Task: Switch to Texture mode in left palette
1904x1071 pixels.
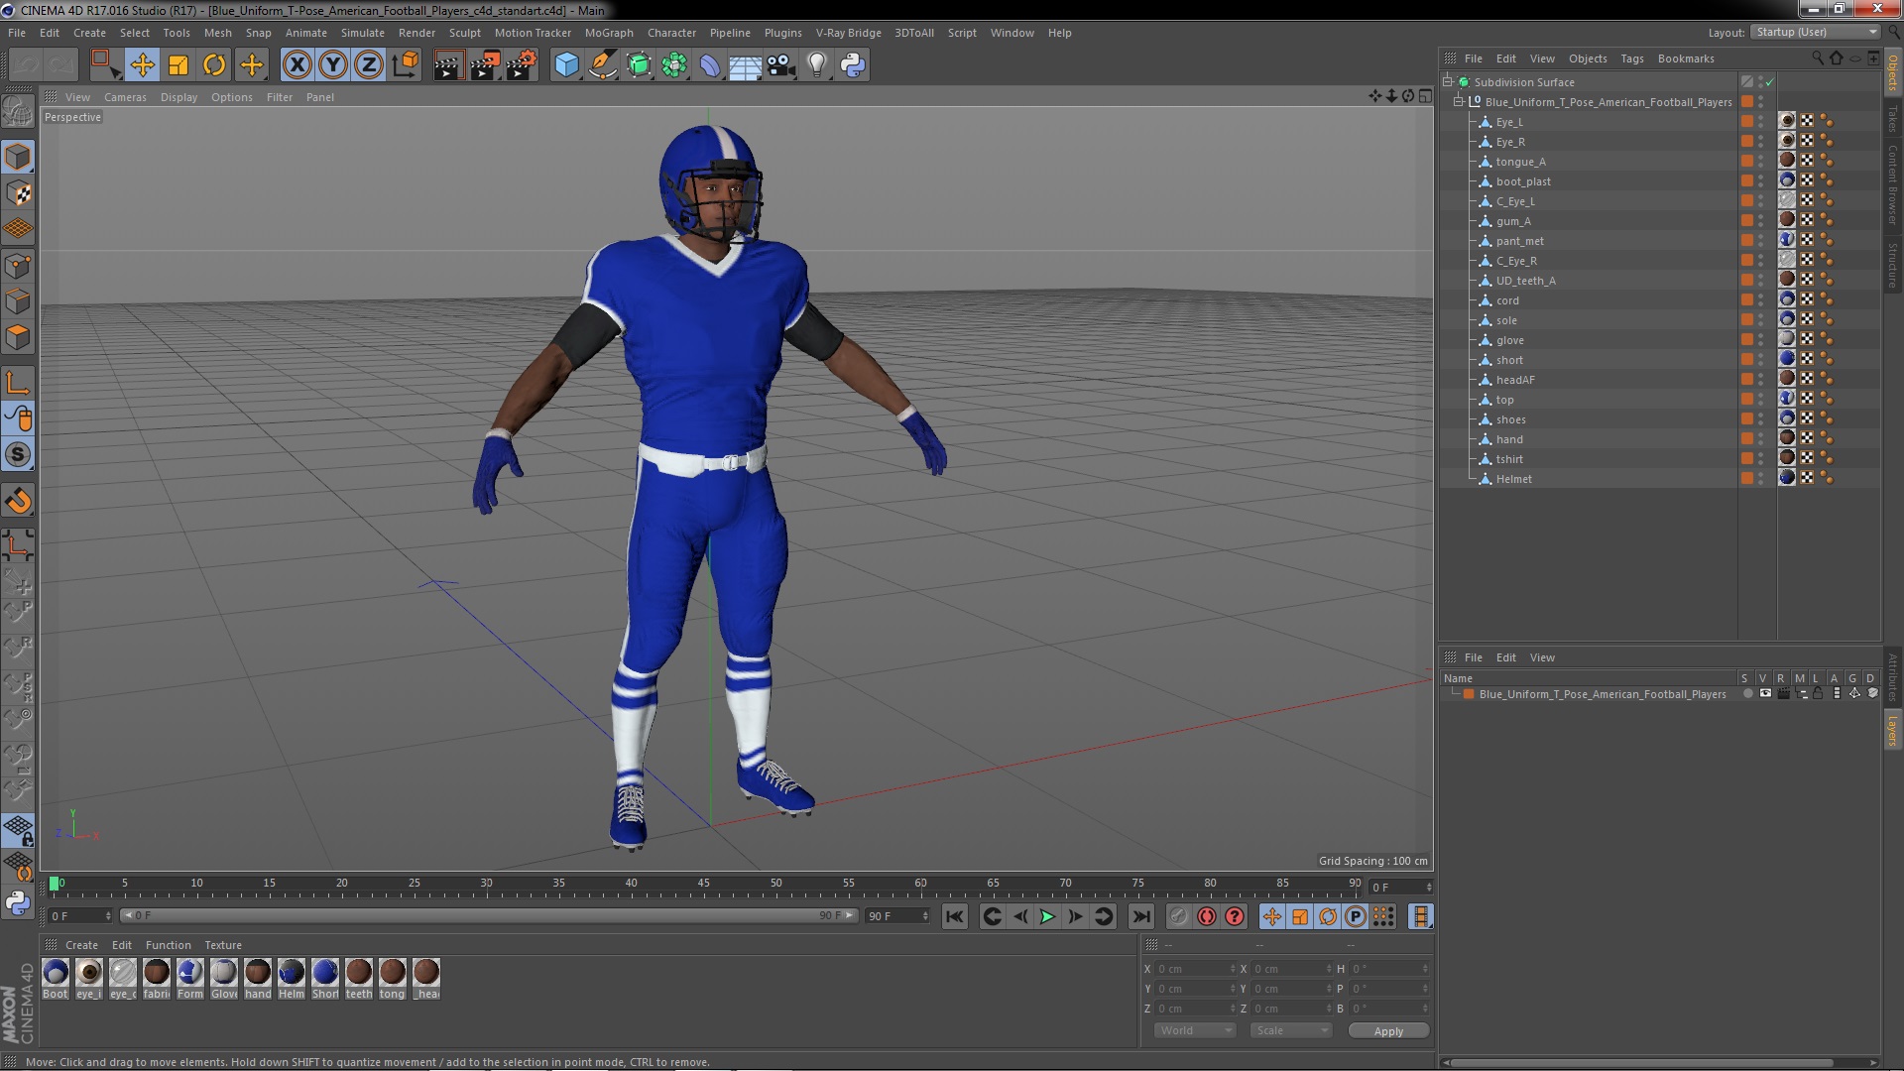Action: point(18,193)
